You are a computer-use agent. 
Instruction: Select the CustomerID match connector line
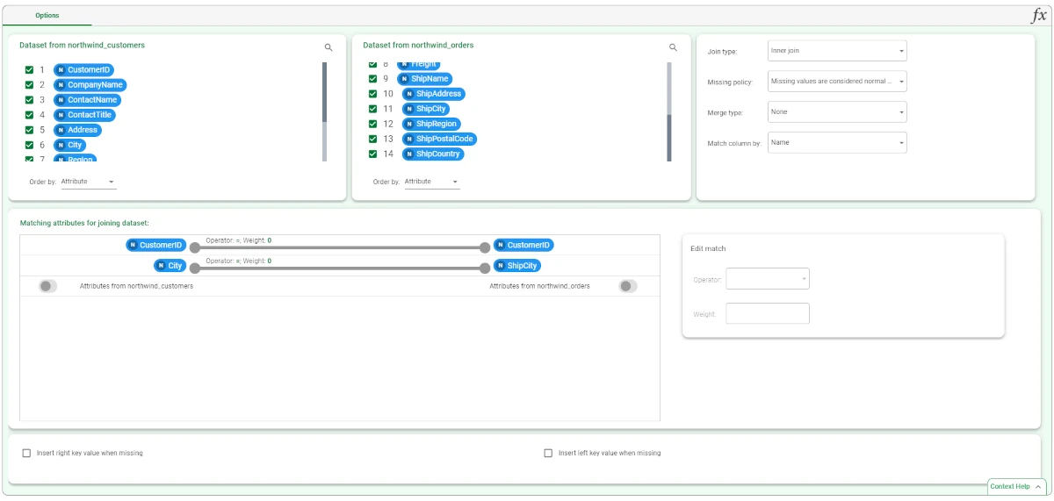point(340,247)
